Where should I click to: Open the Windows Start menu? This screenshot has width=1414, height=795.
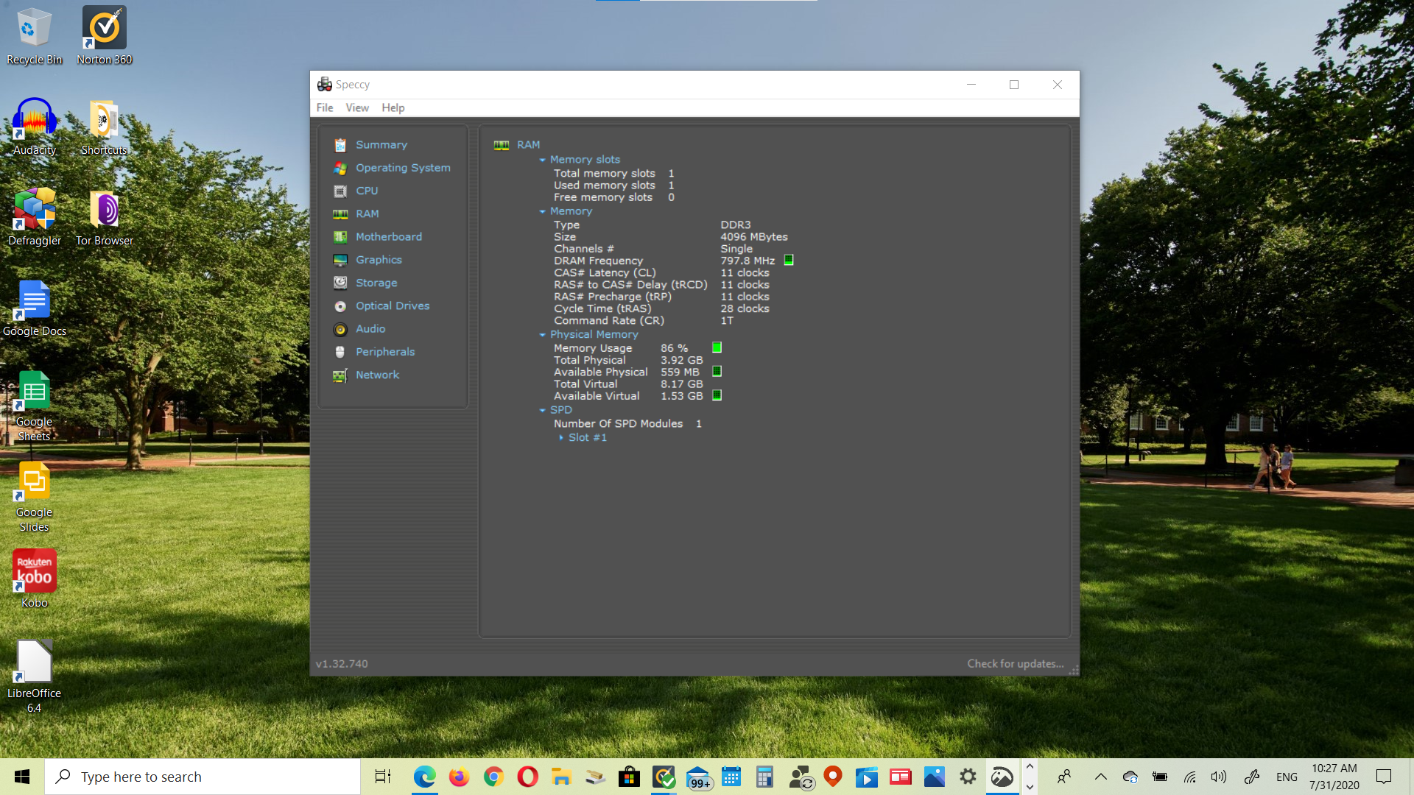[22, 777]
